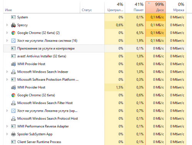Screen dimensions: 192x145
Task: Select the first Google Chrome (2) icon
Action: click(13, 33)
